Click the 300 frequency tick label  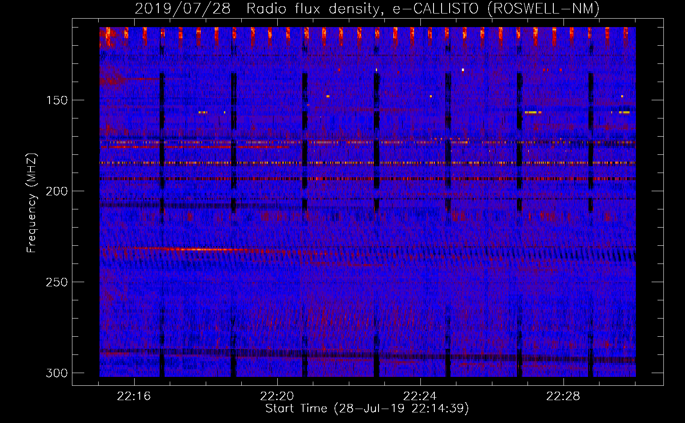(x=57, y=373)
